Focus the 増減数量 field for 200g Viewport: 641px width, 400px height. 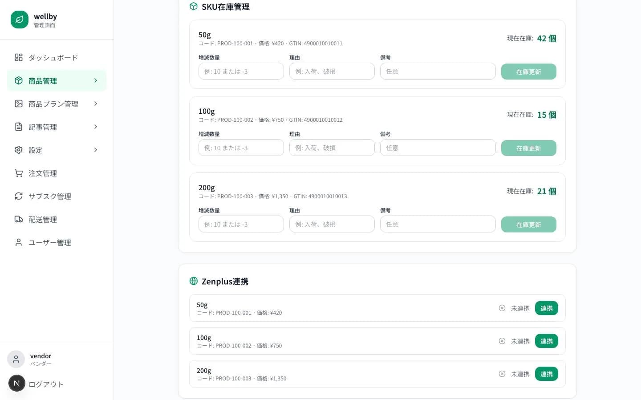[x=241, y=224]
